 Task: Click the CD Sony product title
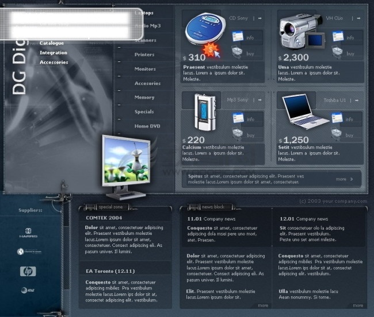(239, 18)
